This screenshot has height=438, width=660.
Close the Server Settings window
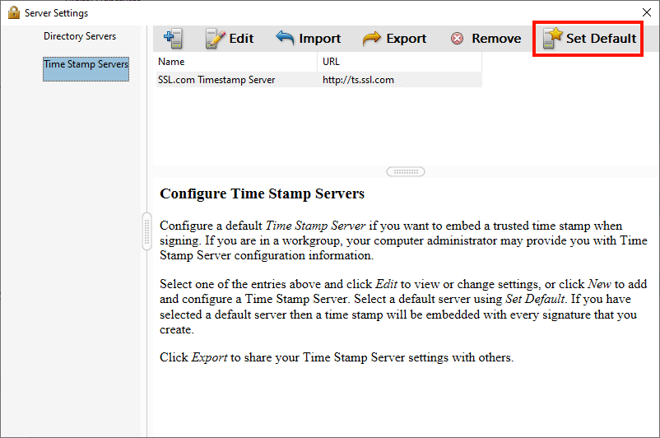[646, 12]
